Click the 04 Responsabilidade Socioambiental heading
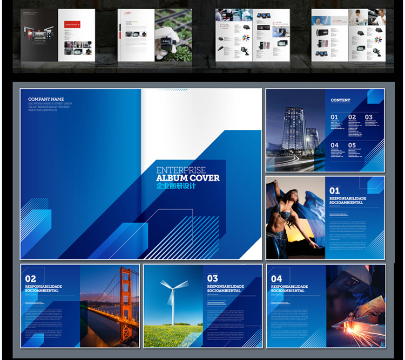Screen dimensions: 405x360 pos(289,283)
